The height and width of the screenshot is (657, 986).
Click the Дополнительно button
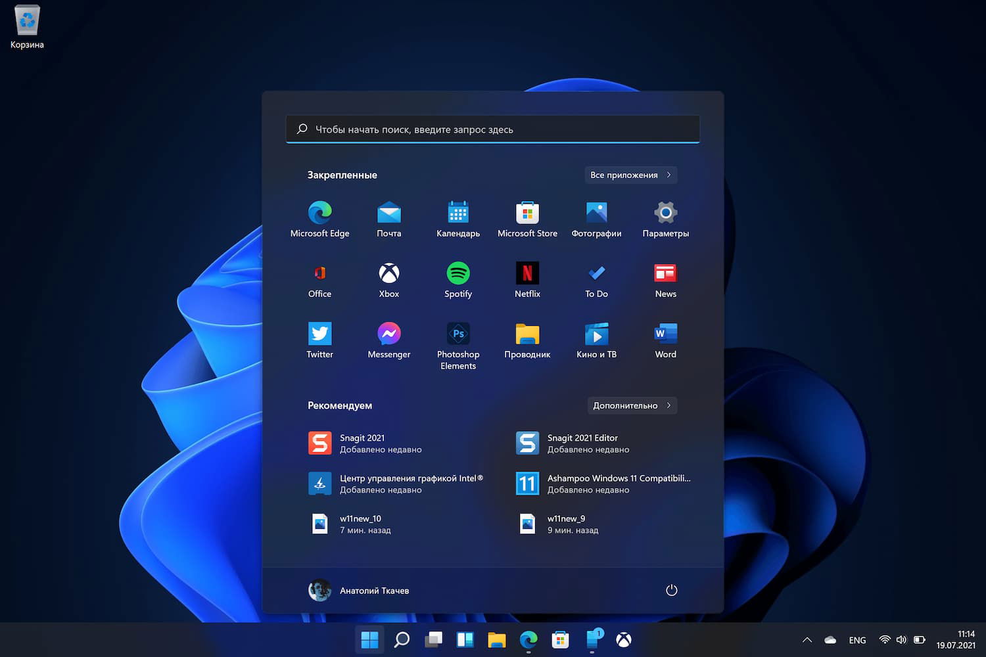pyautogui.click(x=632, y=405)
